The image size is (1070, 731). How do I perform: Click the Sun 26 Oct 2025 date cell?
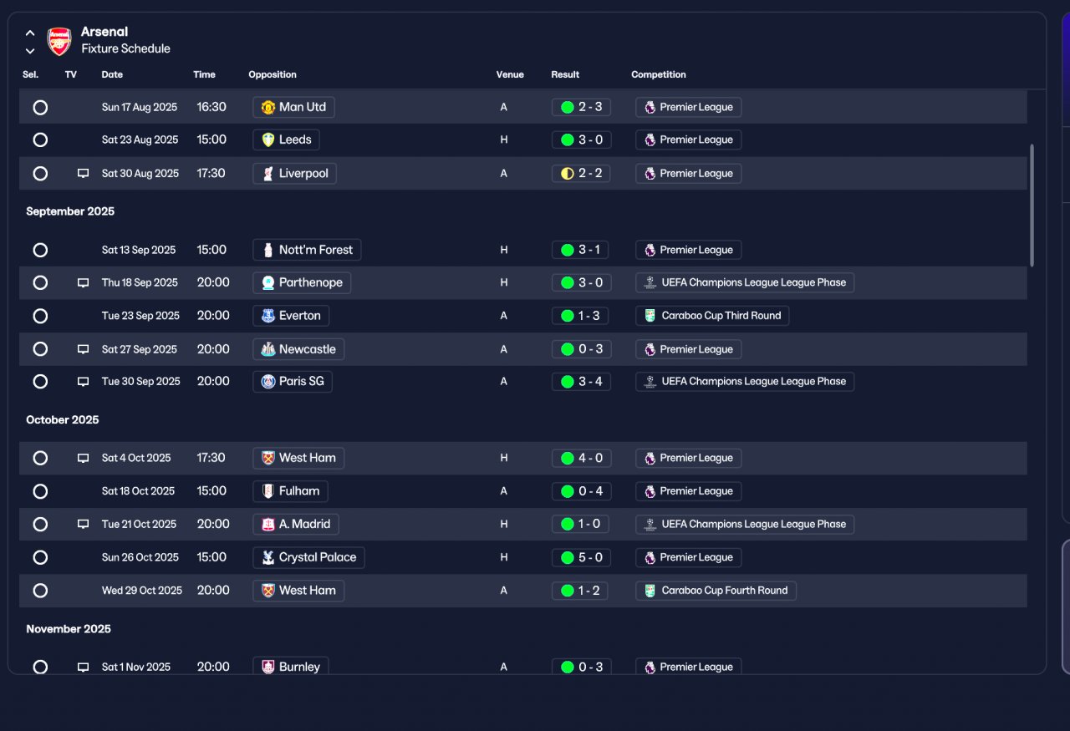[x=140, y=557]
